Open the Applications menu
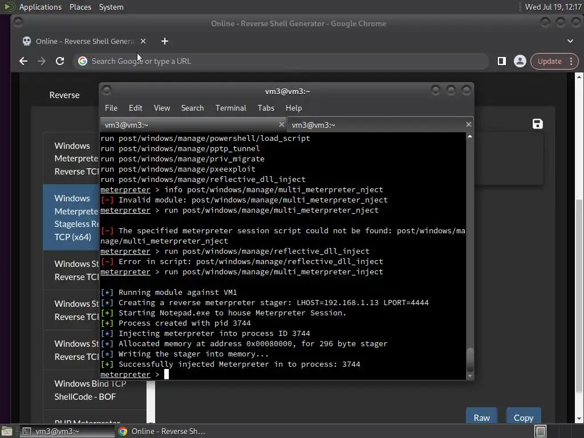 point(40,7)
